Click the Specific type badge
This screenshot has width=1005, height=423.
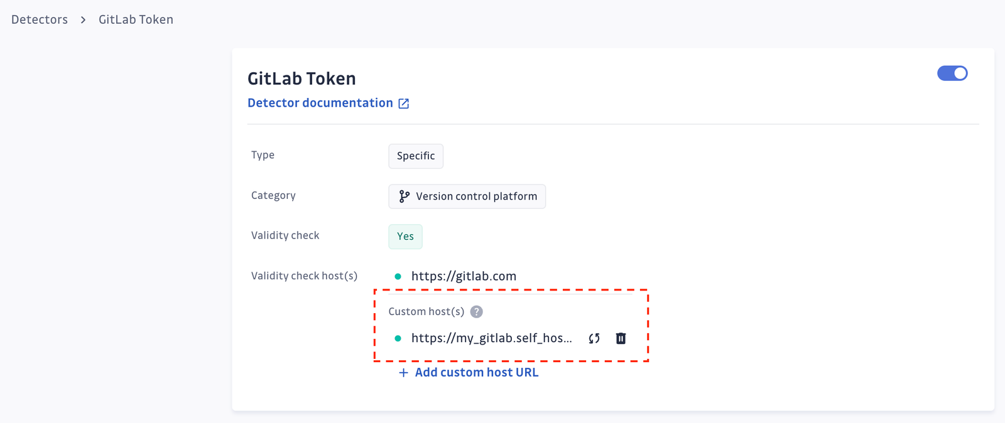coord(415,156)
